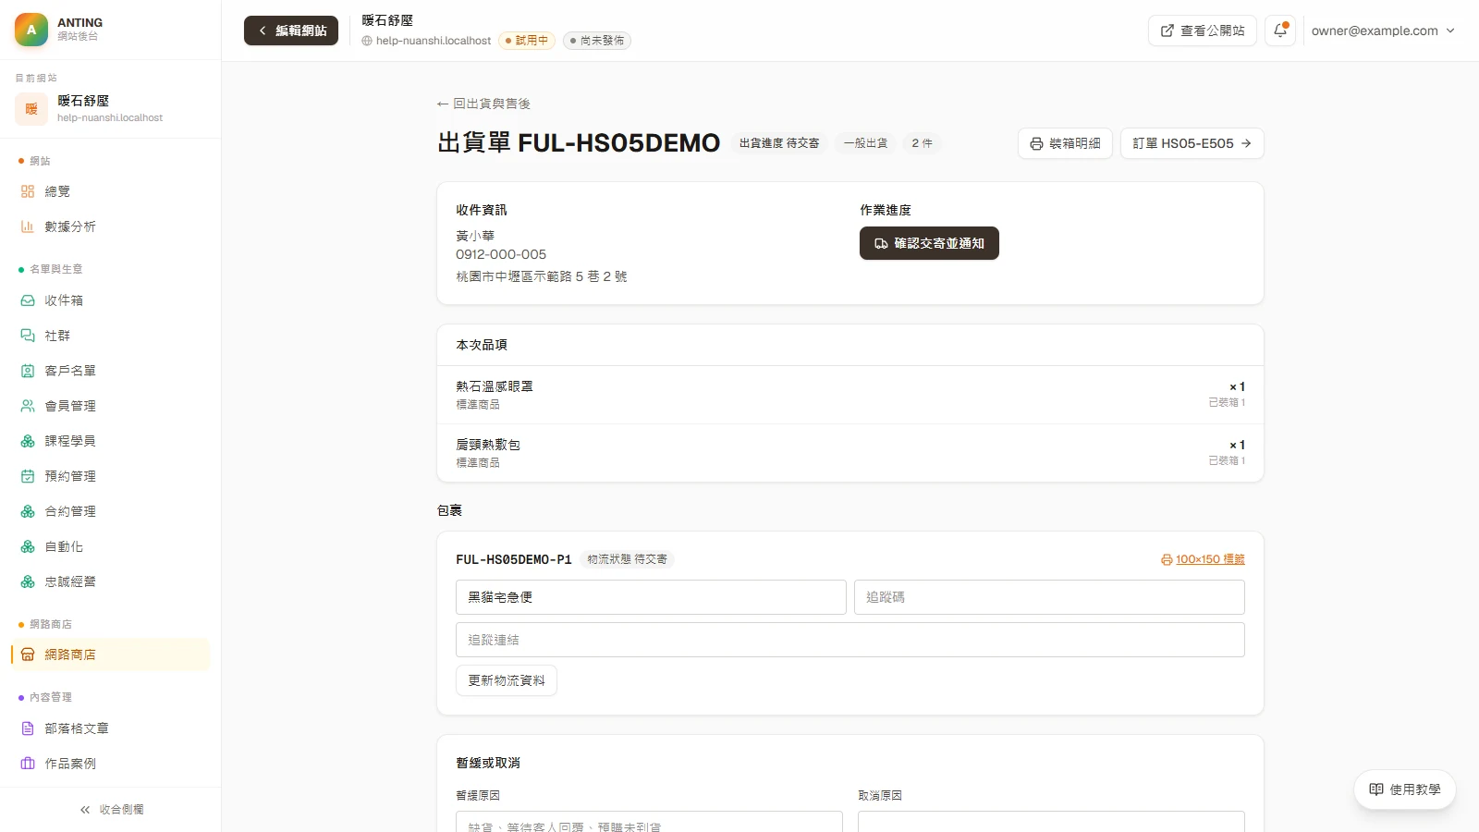The height and width of the screenshot is (832, 1479).
Task: Click the 追蹤連結 tracking link field
Action: pos(850,640)
